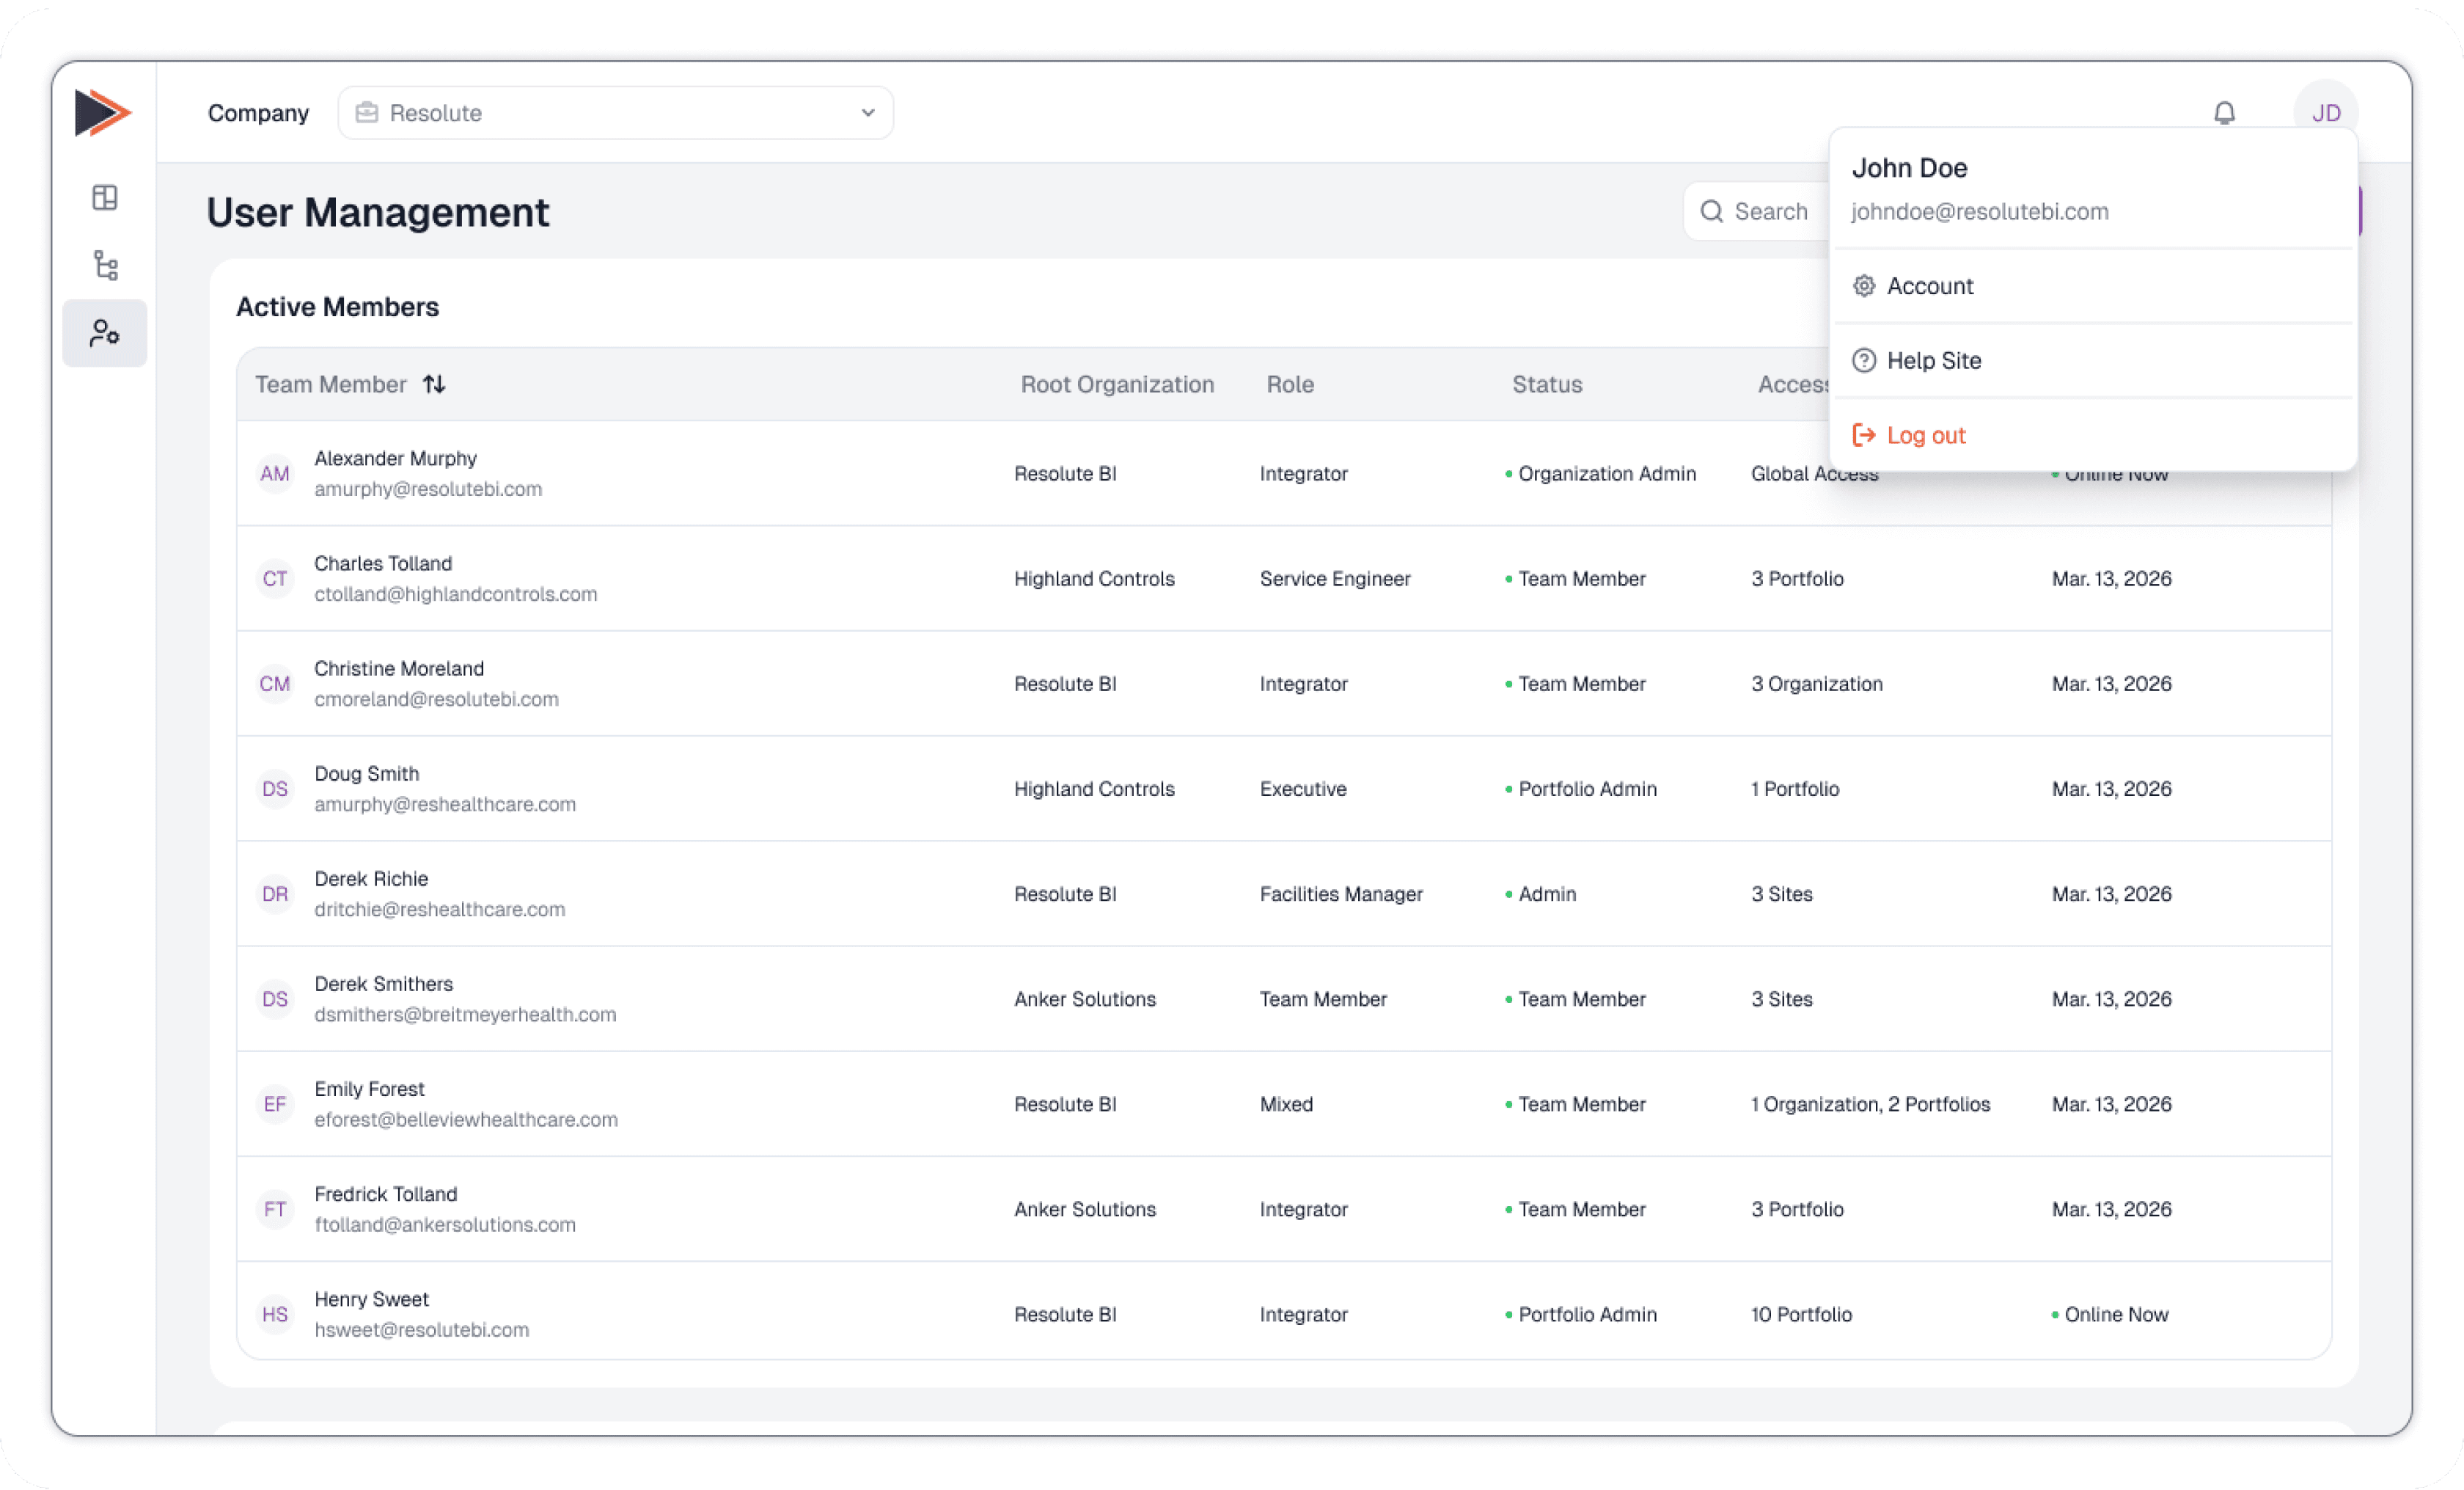Click the AM avatar for Alexander Murphy
The height and width of the screenshot is (1490, 2464).
(x=275, y=475)
